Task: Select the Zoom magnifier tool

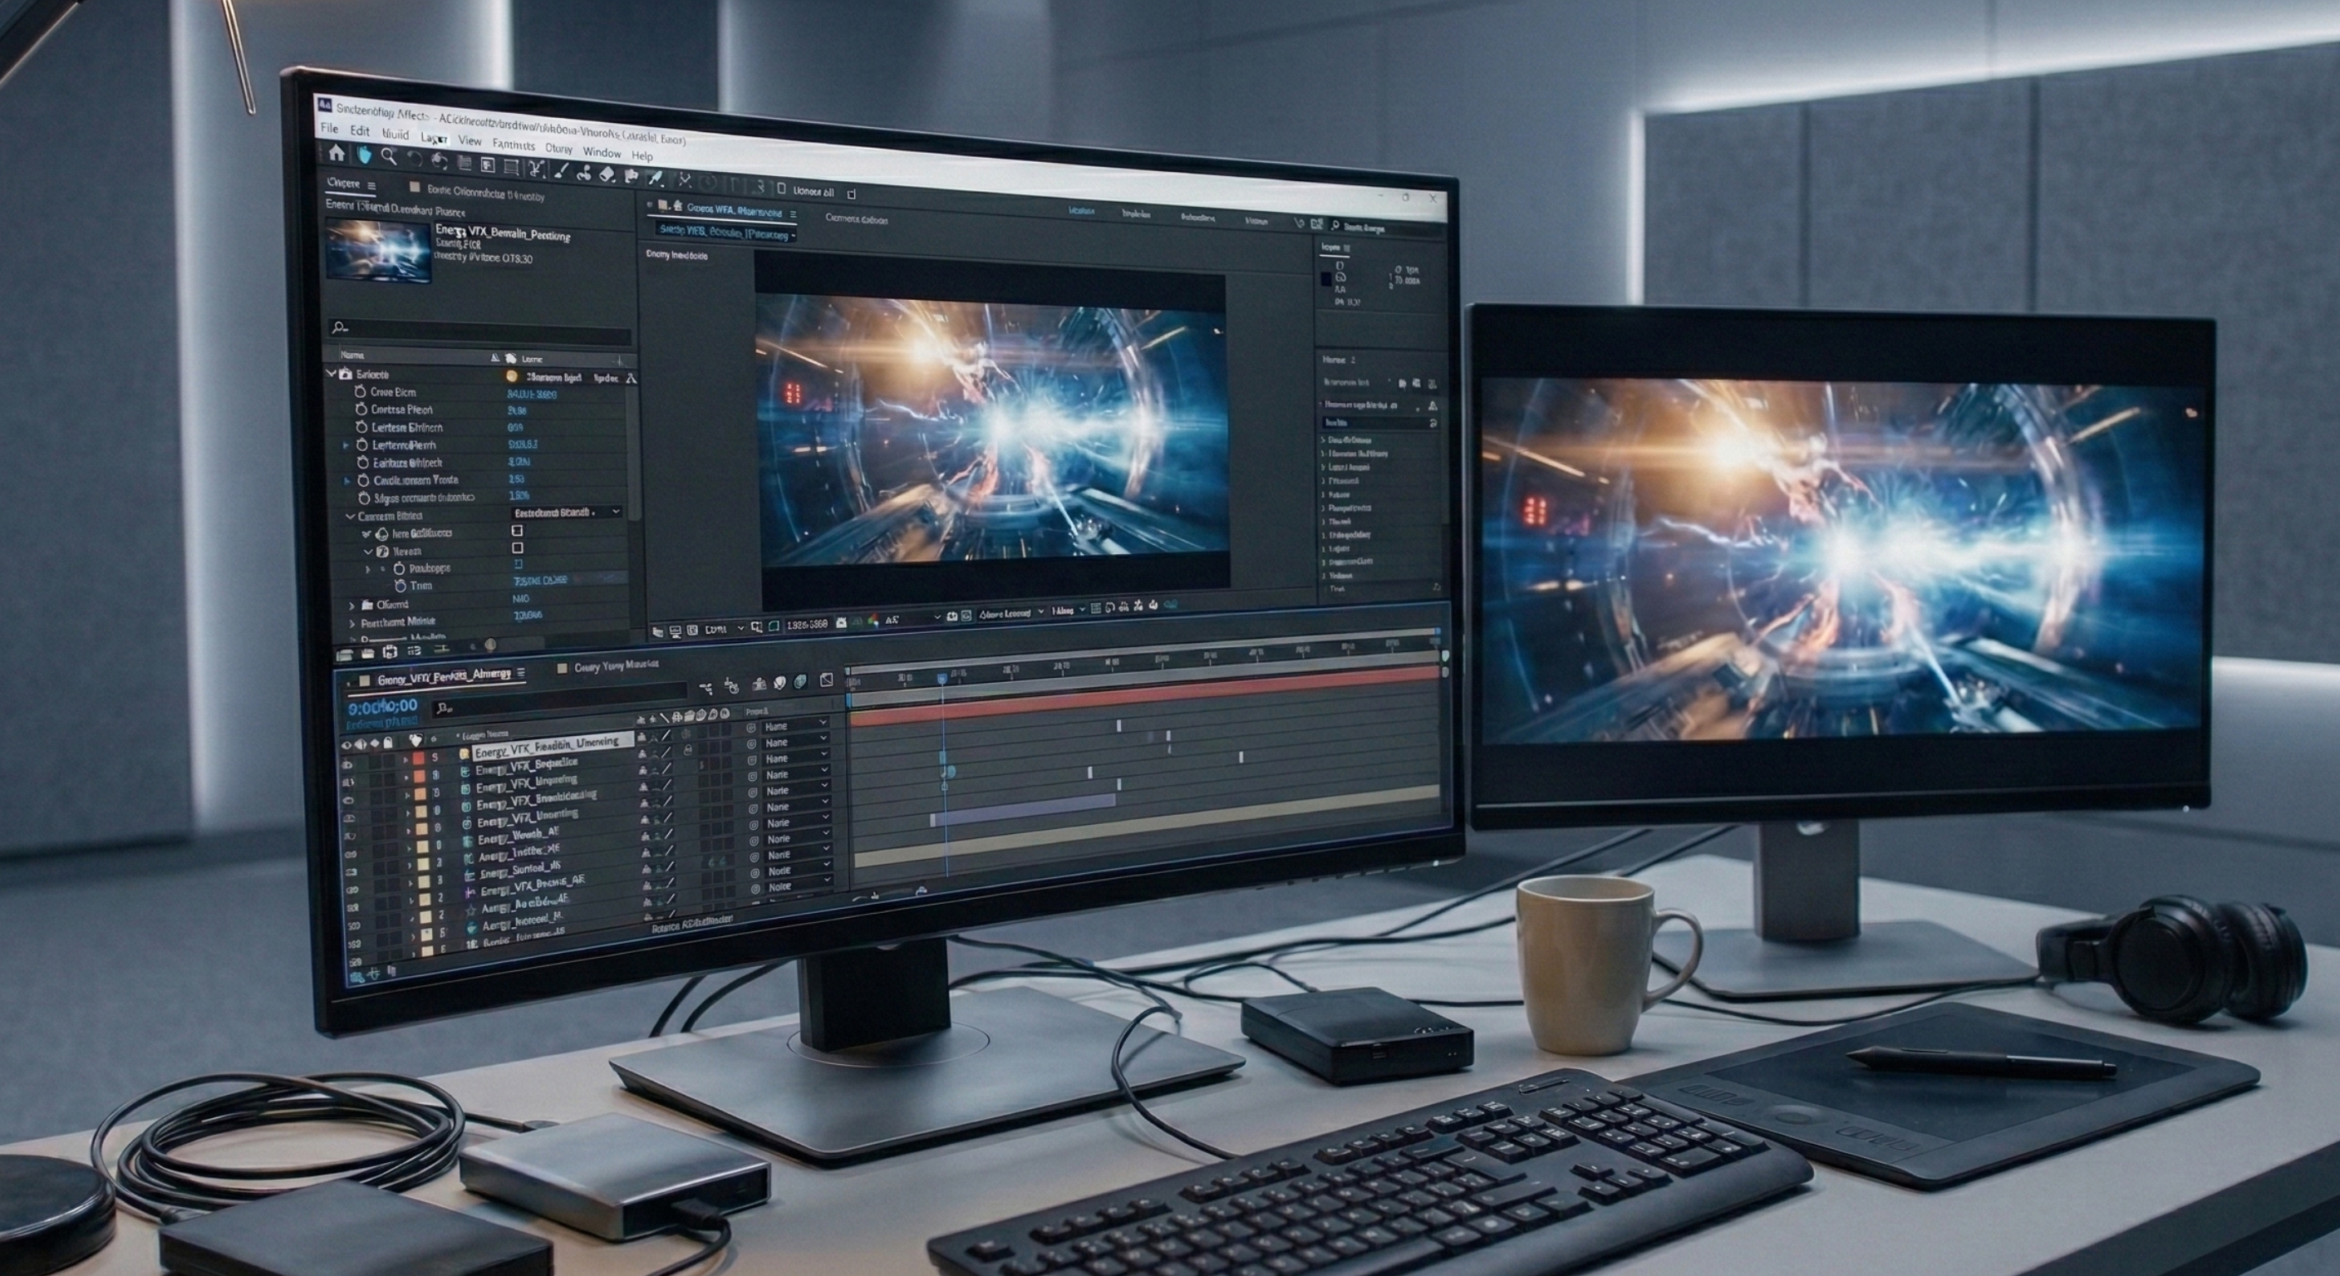Action: pos(390,158)
